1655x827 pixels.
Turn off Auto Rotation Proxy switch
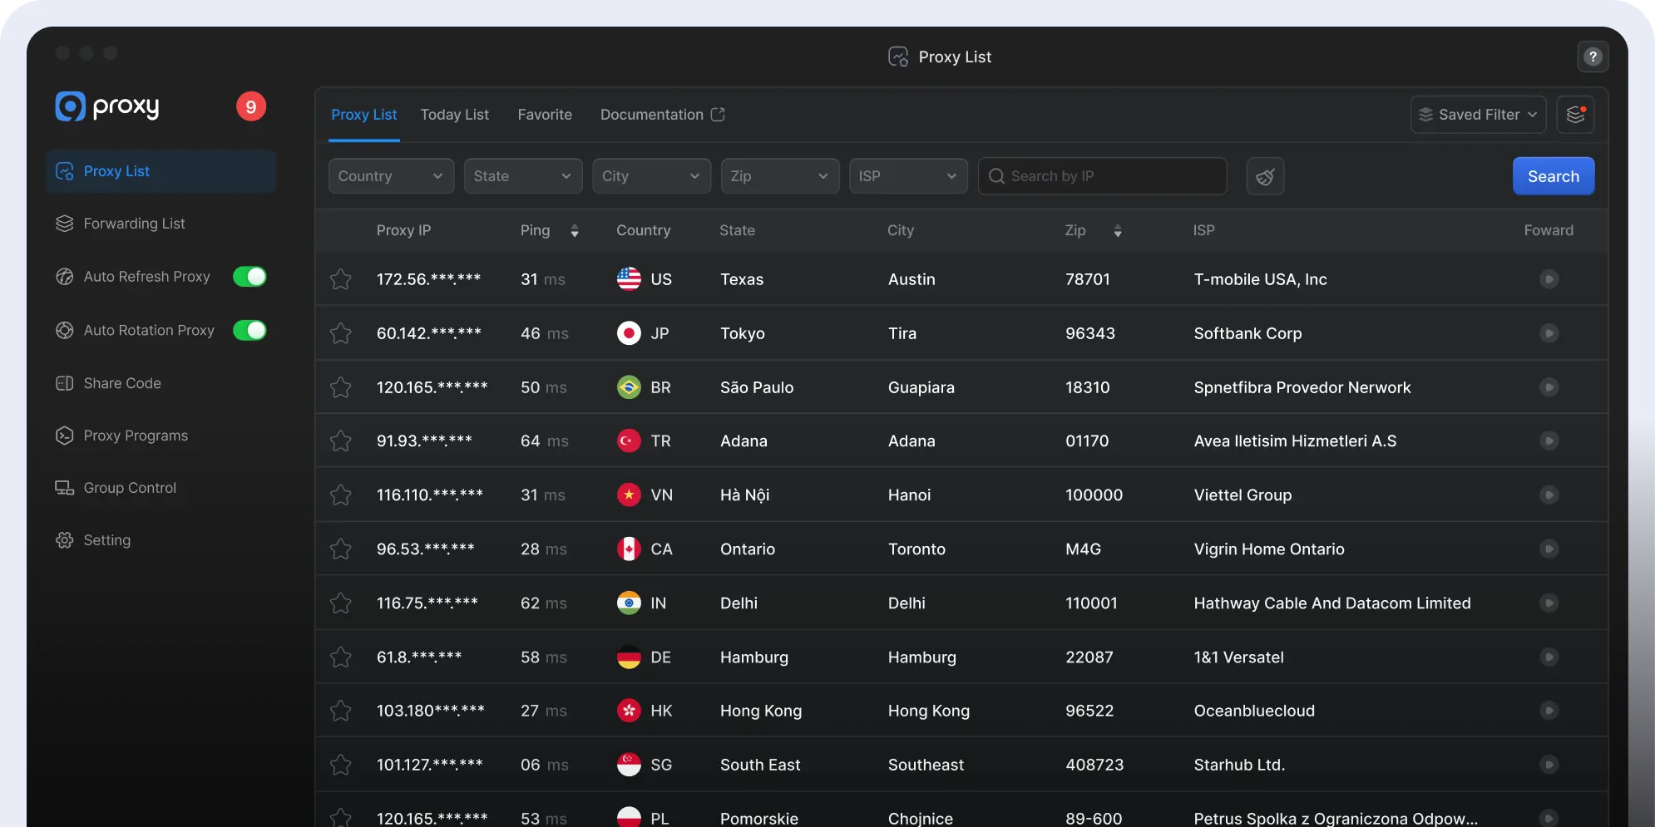point(249,331)
